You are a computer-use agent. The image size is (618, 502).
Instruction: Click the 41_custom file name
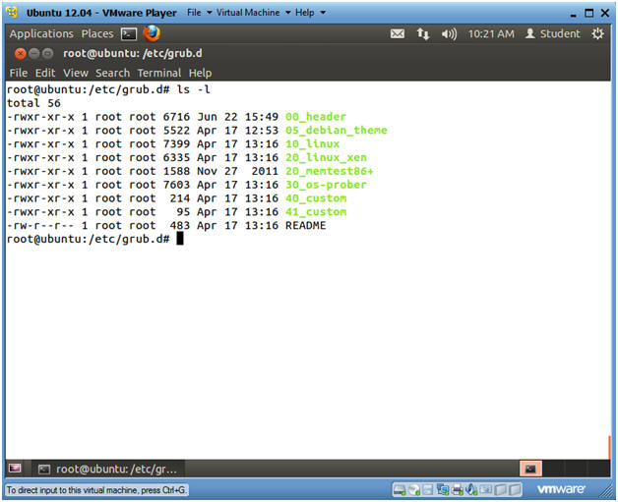(x=316, y=211)
